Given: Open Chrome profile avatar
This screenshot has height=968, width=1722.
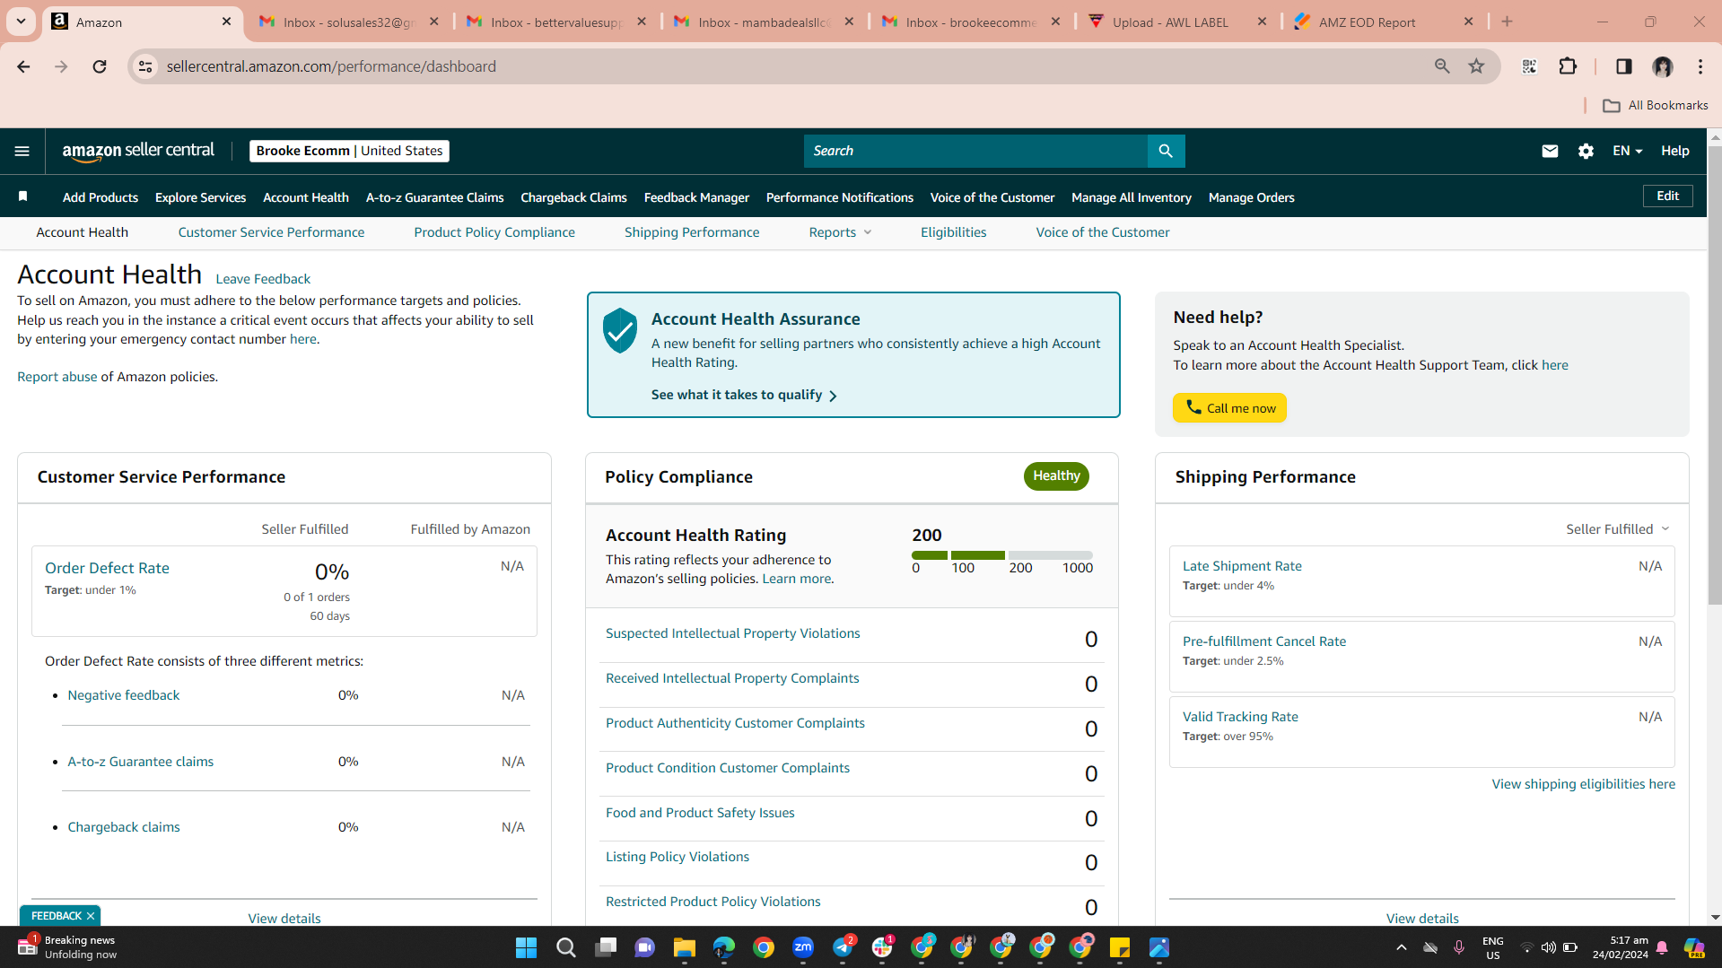Looking at the screenshot, I should point(1663,66).
